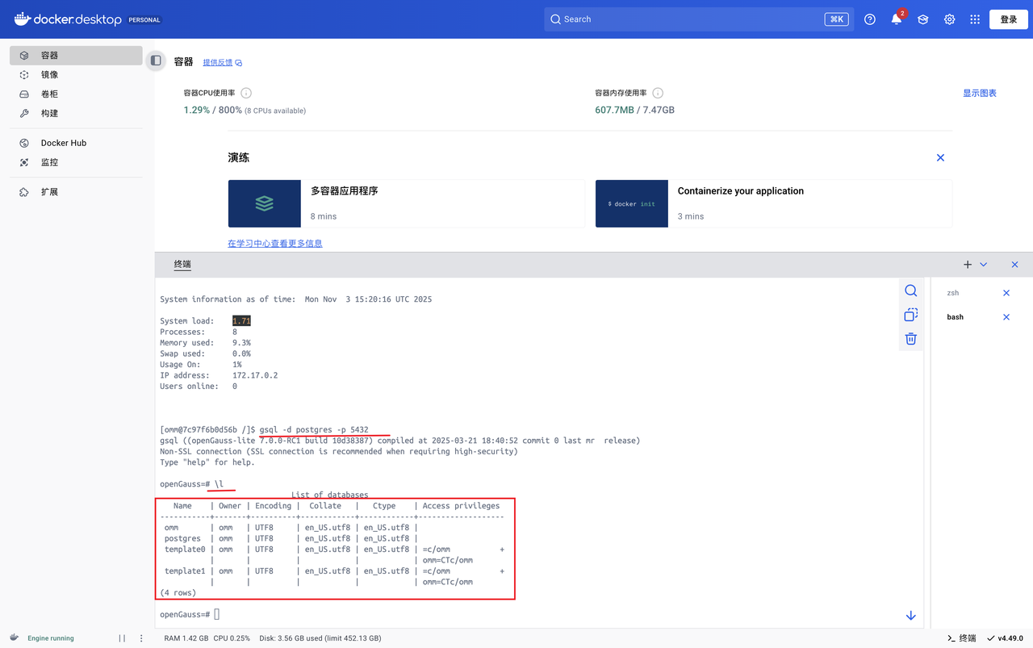Click the PERSONAL plan badge
The image size is (1033, 648).
(x=145, y=20)
